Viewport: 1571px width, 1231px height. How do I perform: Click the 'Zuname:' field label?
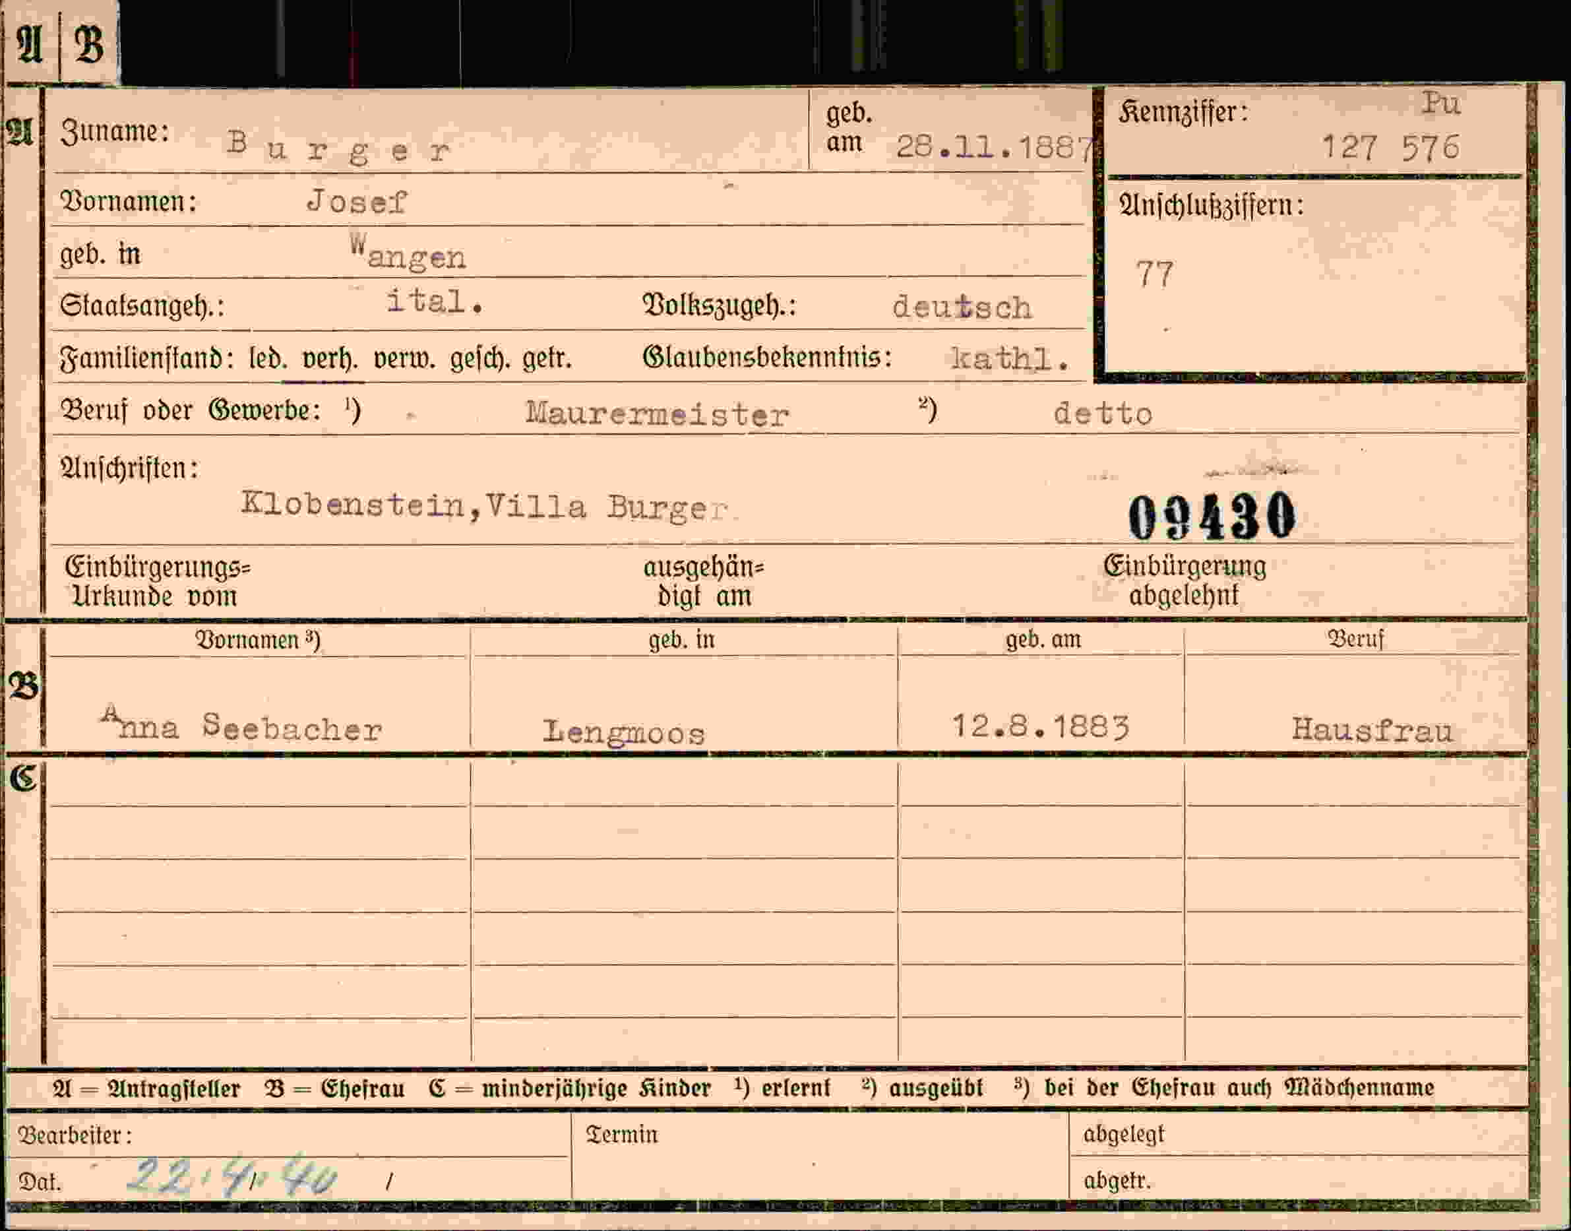click(x=115, y=132)
